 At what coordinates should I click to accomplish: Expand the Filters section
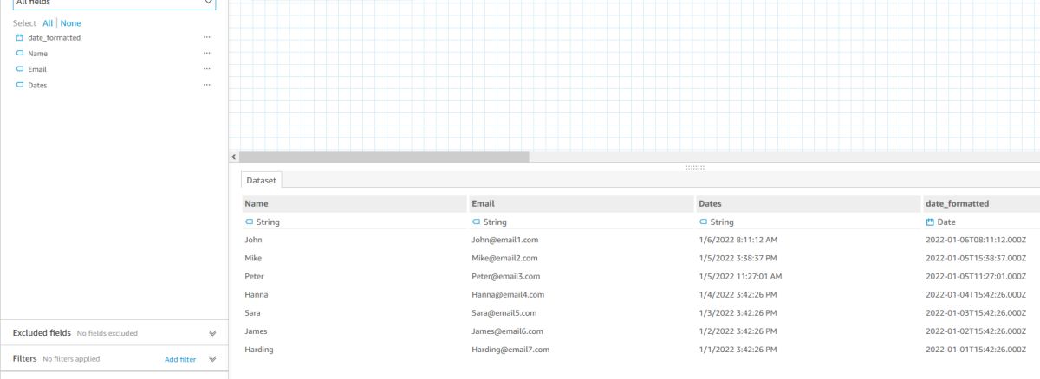pos(212,359)
